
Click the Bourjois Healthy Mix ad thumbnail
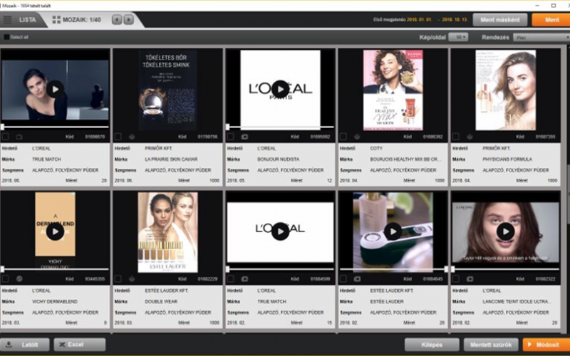[x=393, y=89]
